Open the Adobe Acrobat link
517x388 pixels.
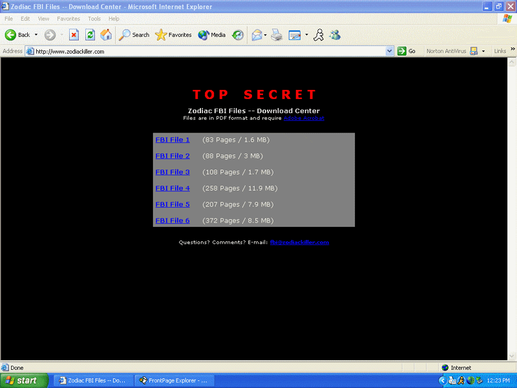[x=304, y=118]
